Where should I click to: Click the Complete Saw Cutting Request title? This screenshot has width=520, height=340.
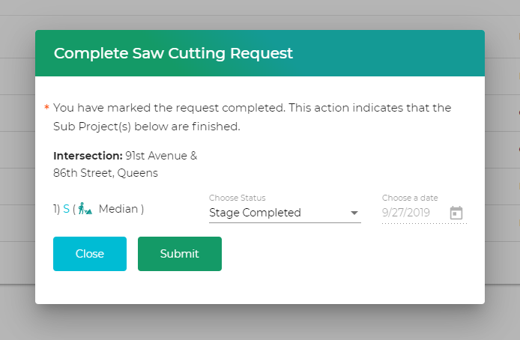[173, 53]
